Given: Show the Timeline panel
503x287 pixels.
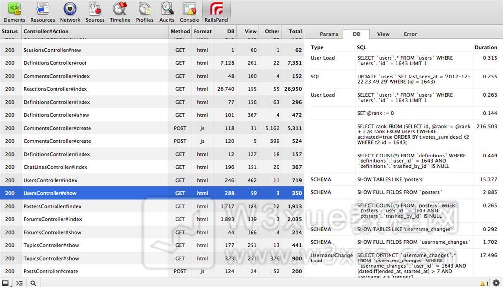Looking at the screenshot, I should tap(120, 12).
